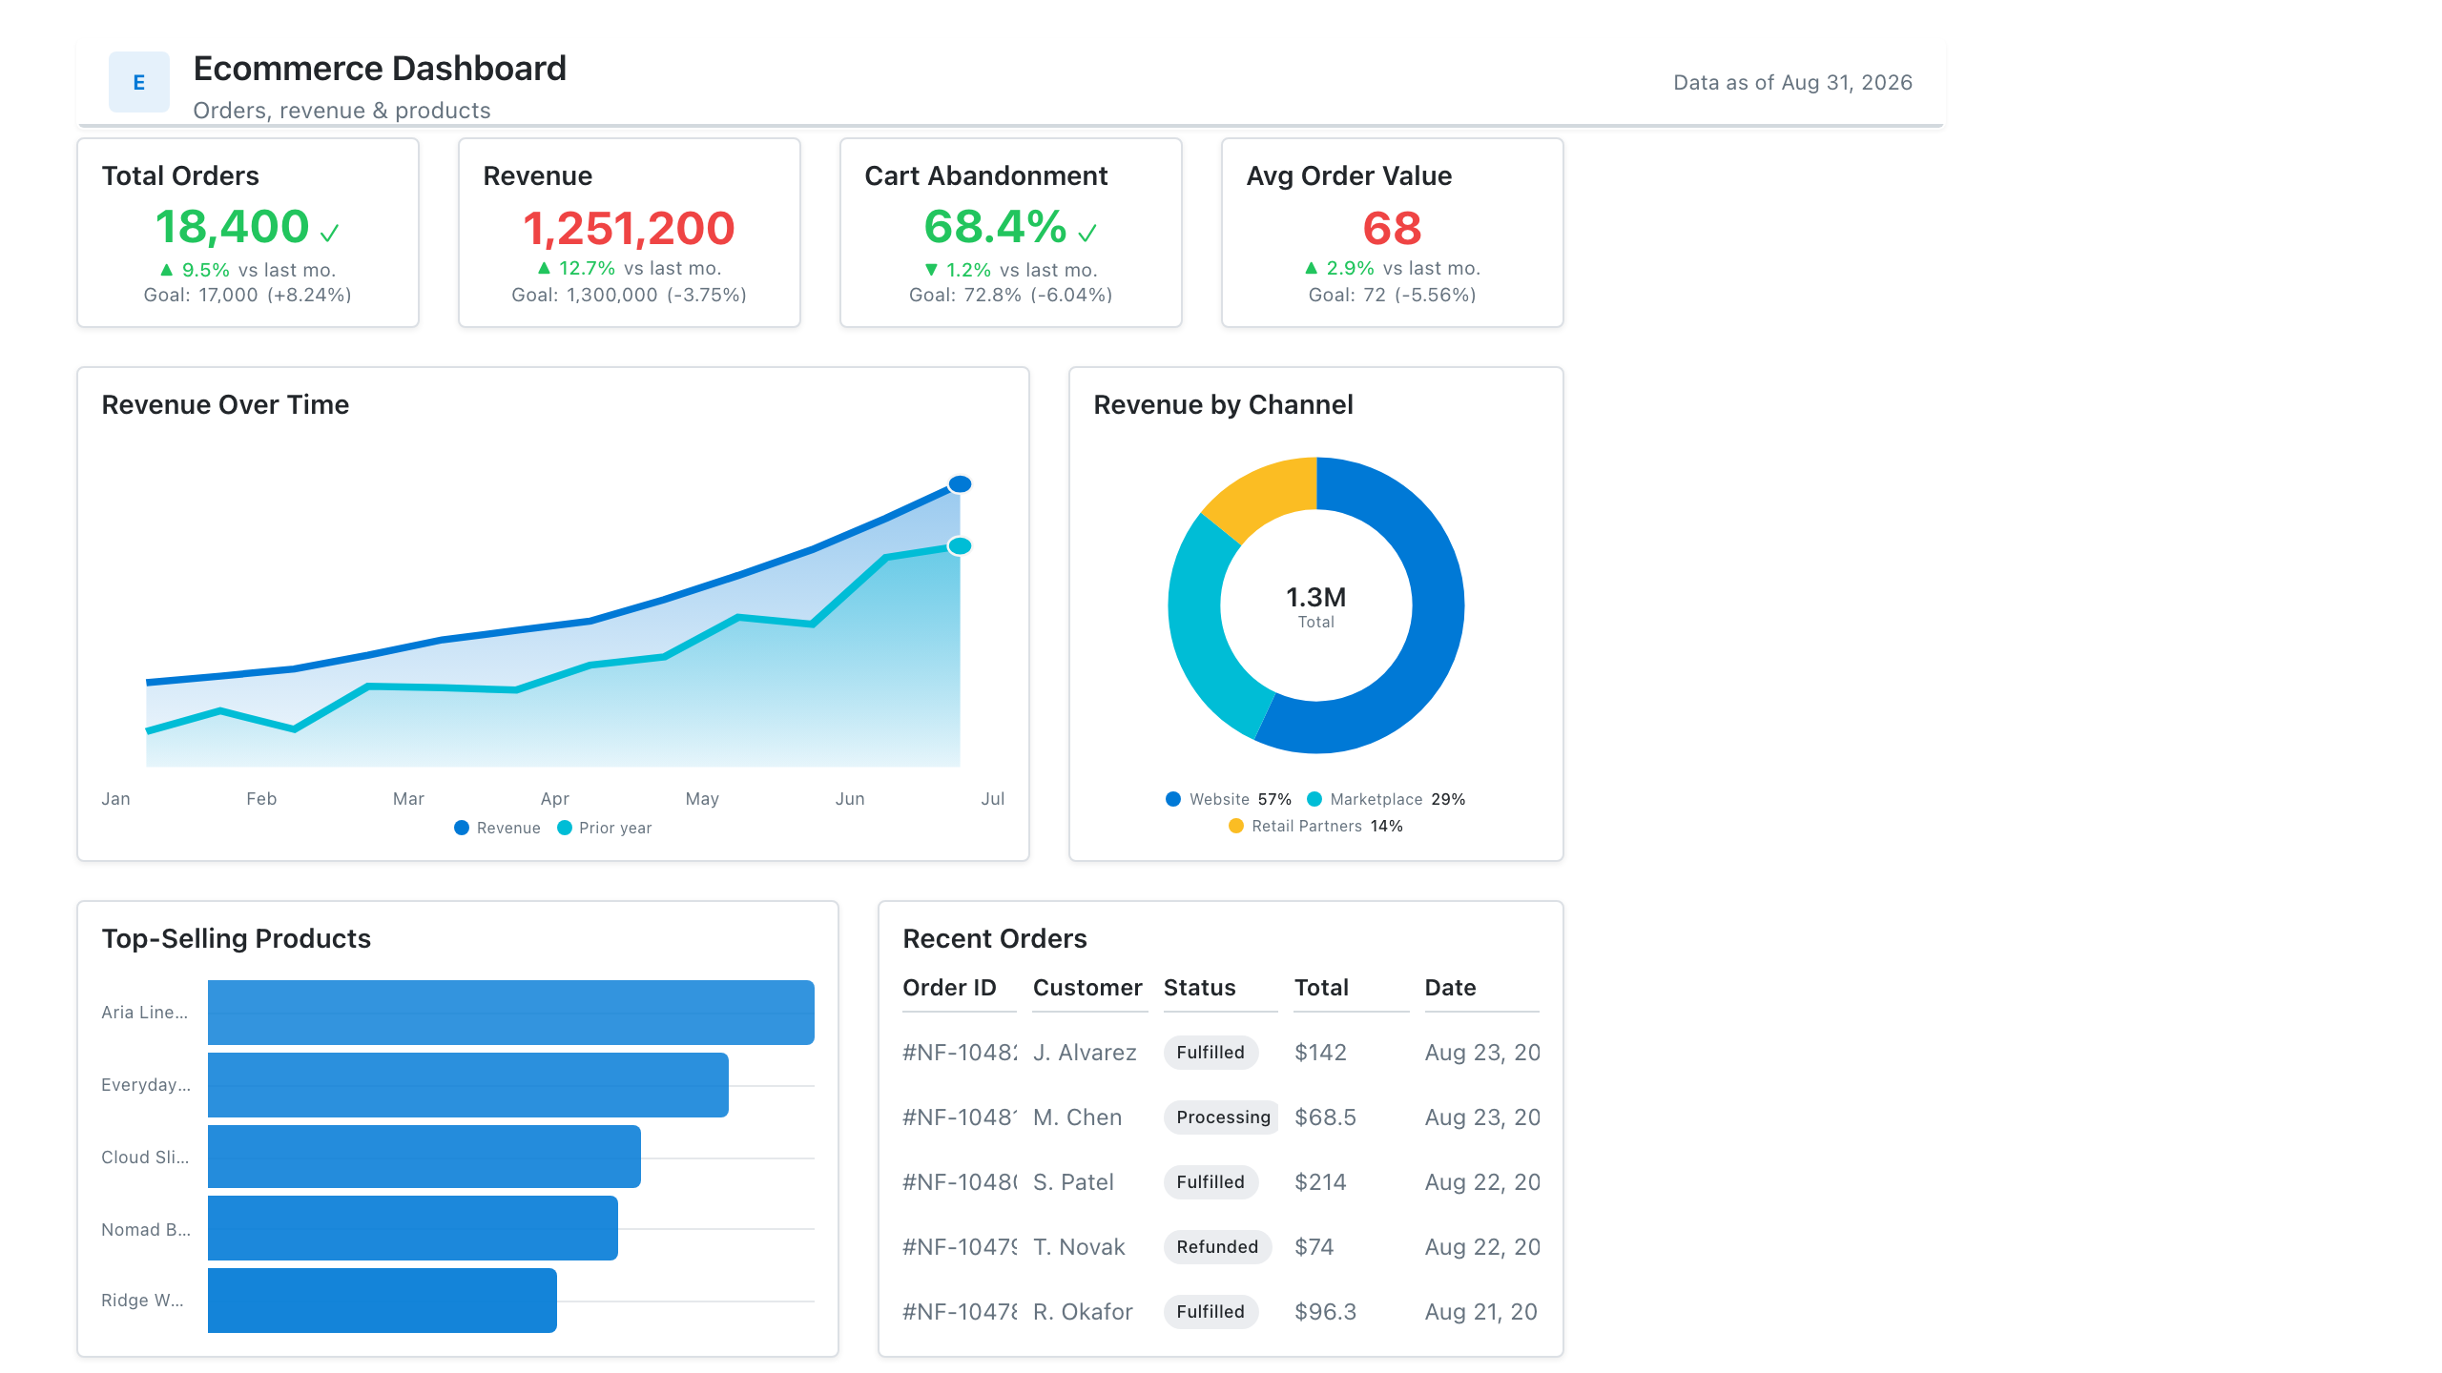Image resolution: width=2442 pixels, height=1373 pixels.
Task: Click the $142 order total
Action: coord(1320,1053)
